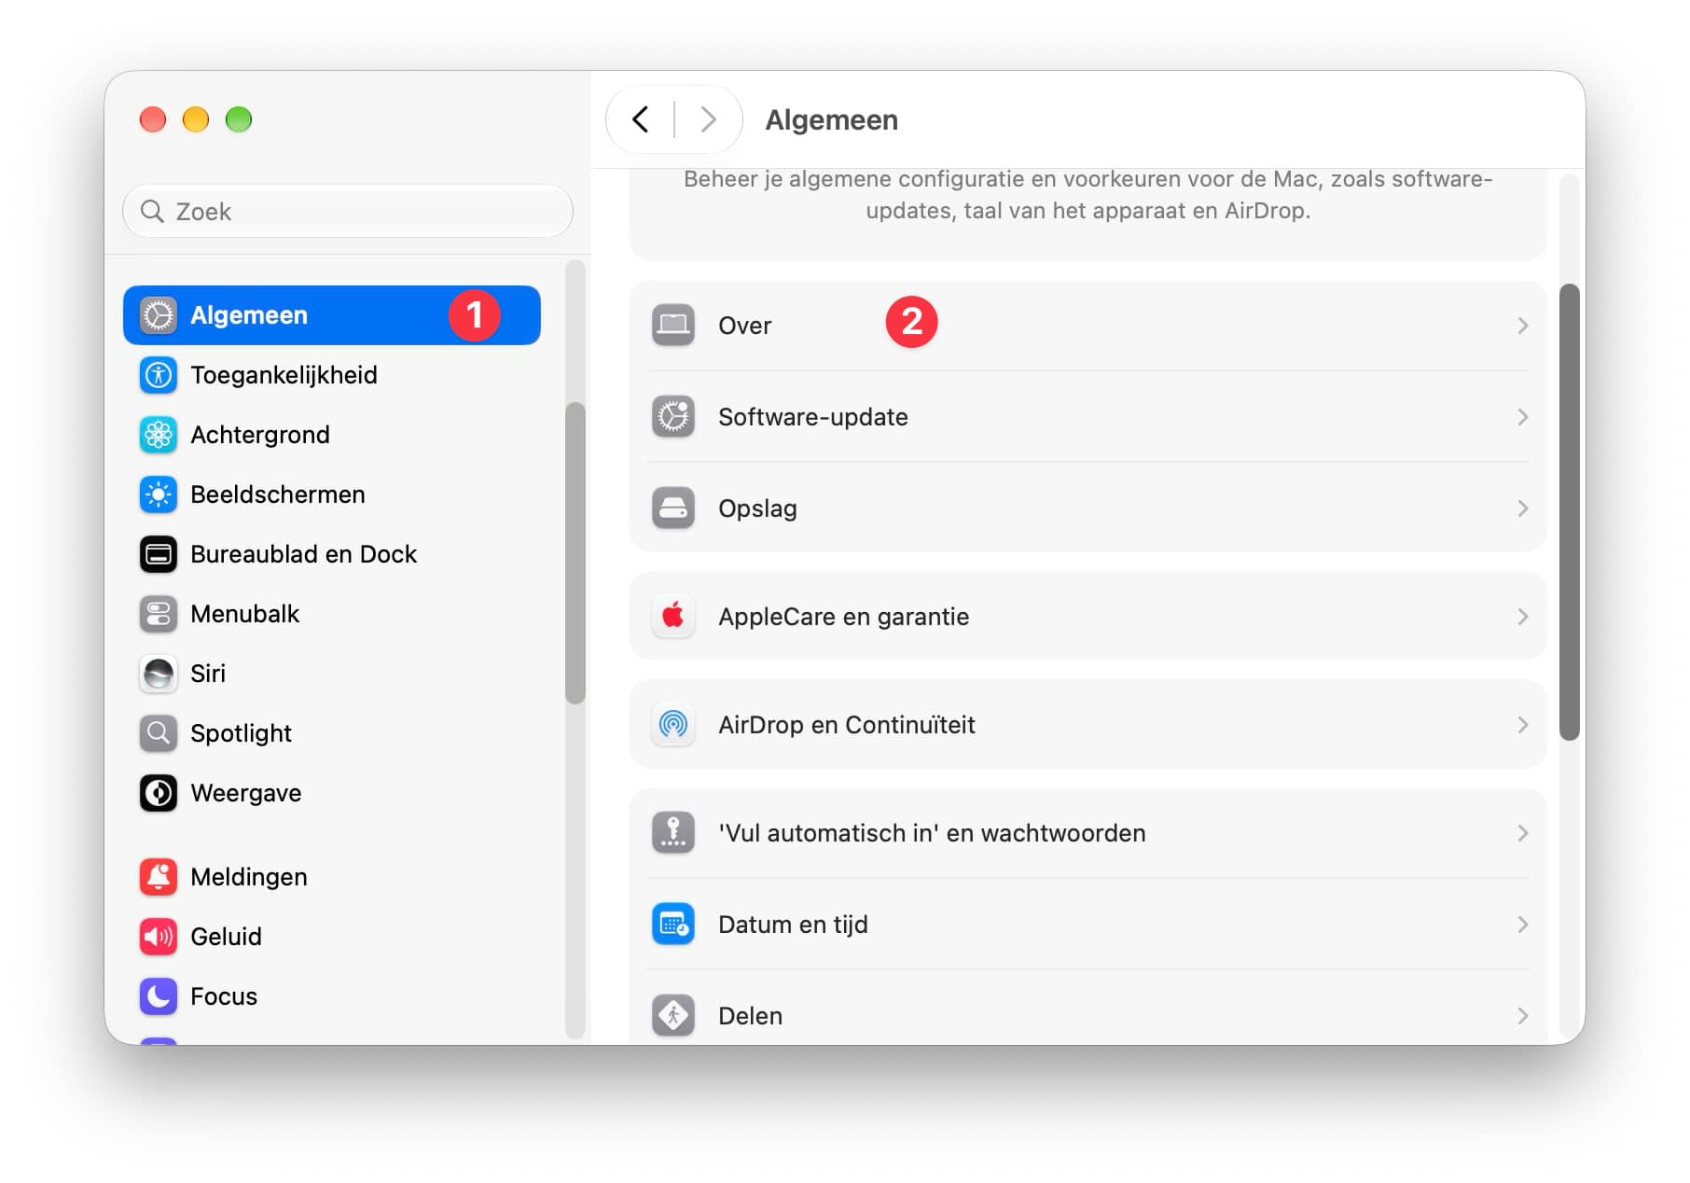Expand AirDrop en Continuïteit chevron
The height and width of the screenshot is (1183, 1690).
coord(1522,725)
